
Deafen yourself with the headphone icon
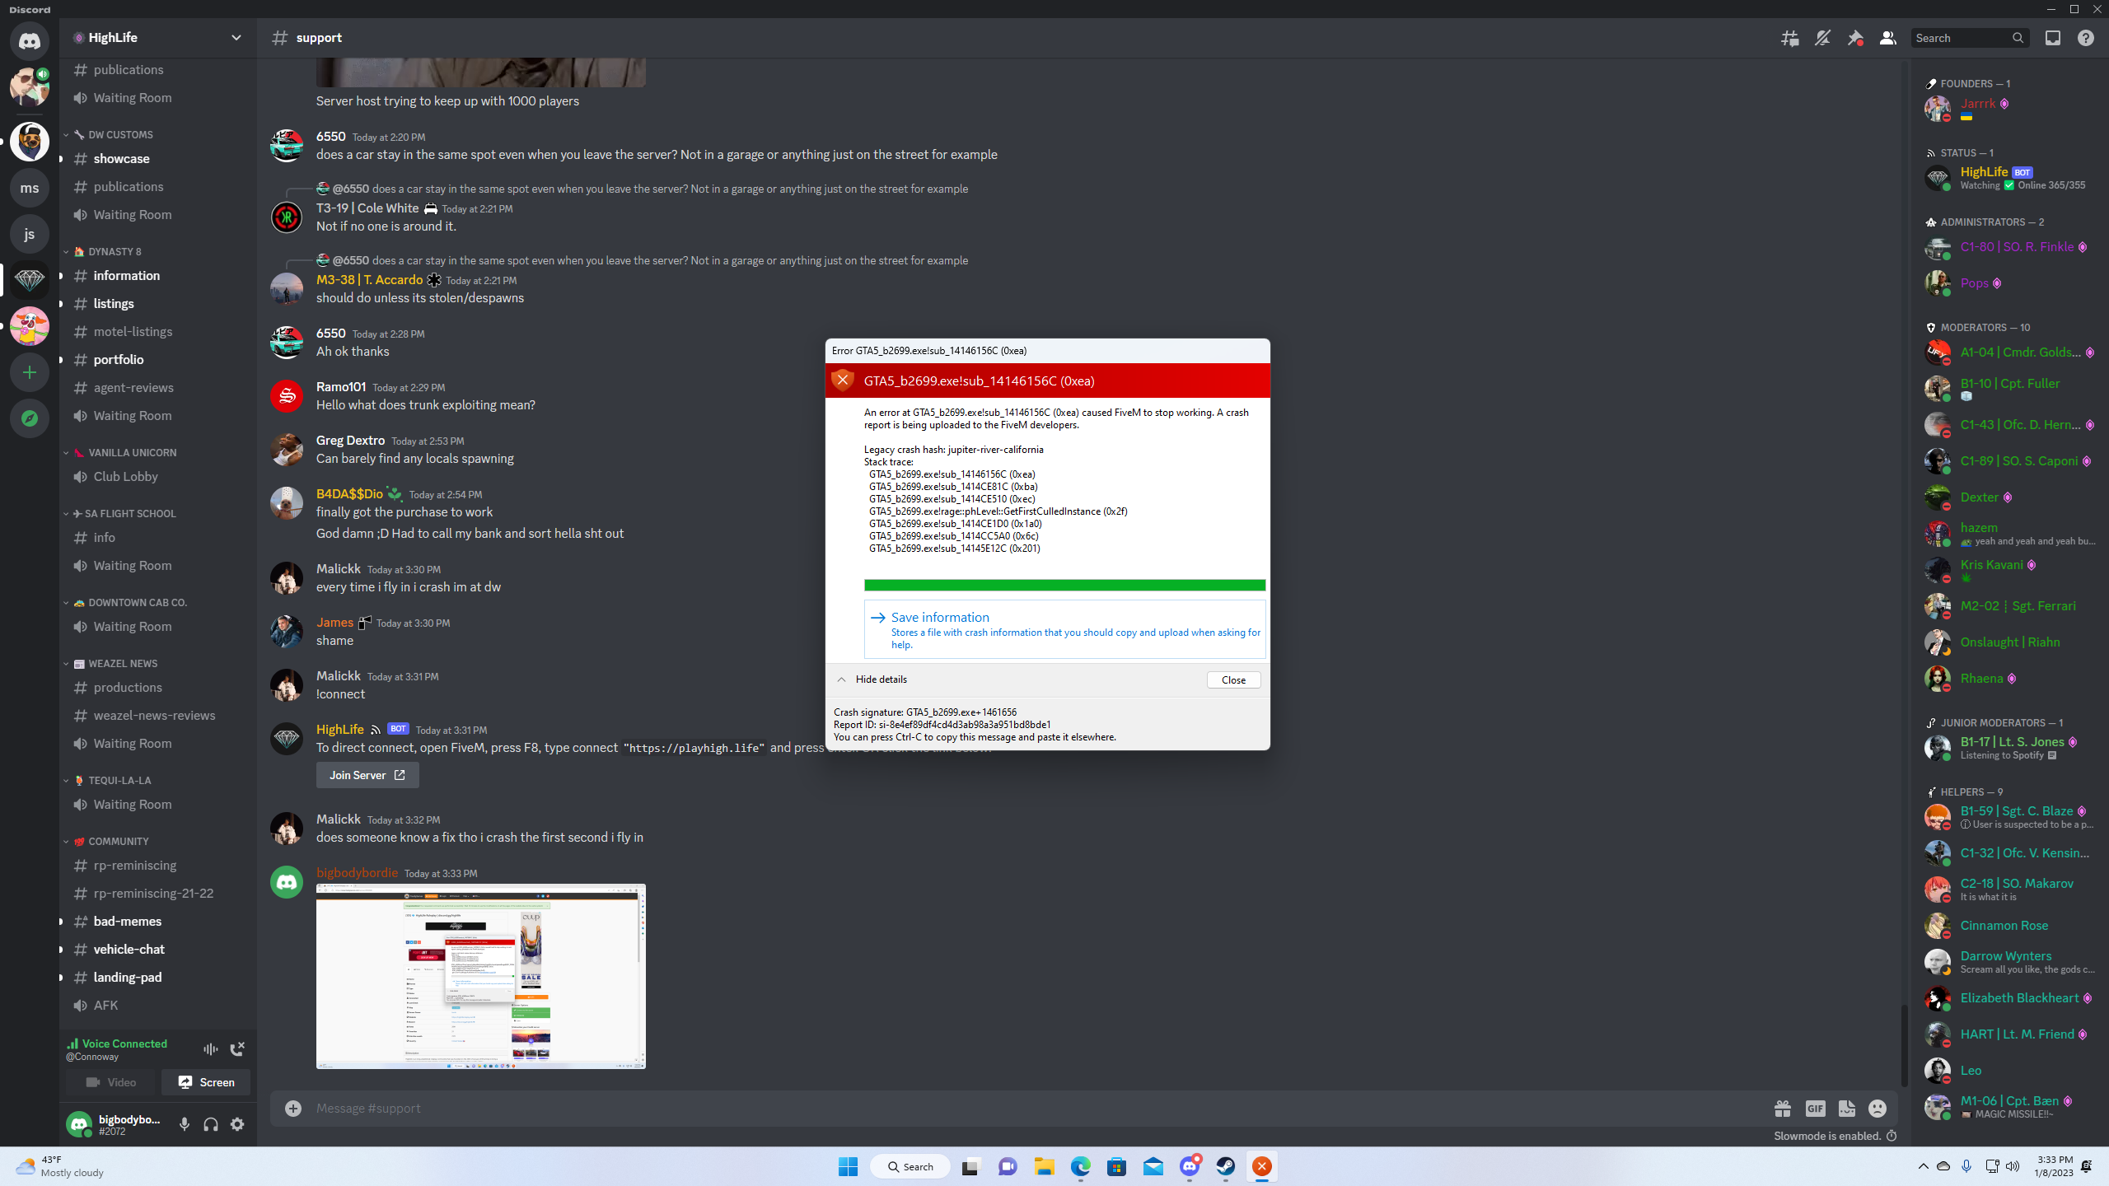click(x=210, y=1123)
